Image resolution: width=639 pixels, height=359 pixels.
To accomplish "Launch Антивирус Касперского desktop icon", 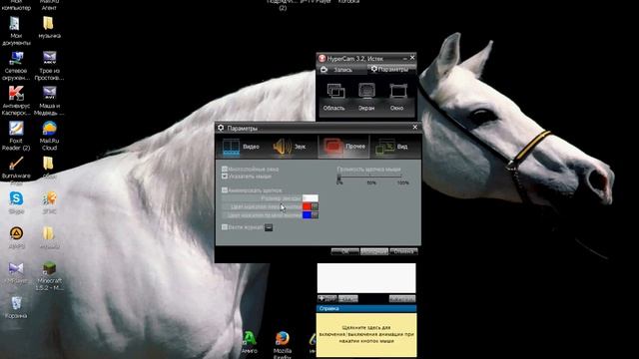I will coord(16,101).
